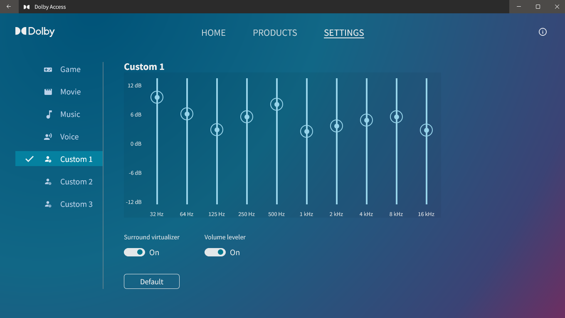Minimize the Dolby Access window
The image size is (565, 318).
coord(519,7)
